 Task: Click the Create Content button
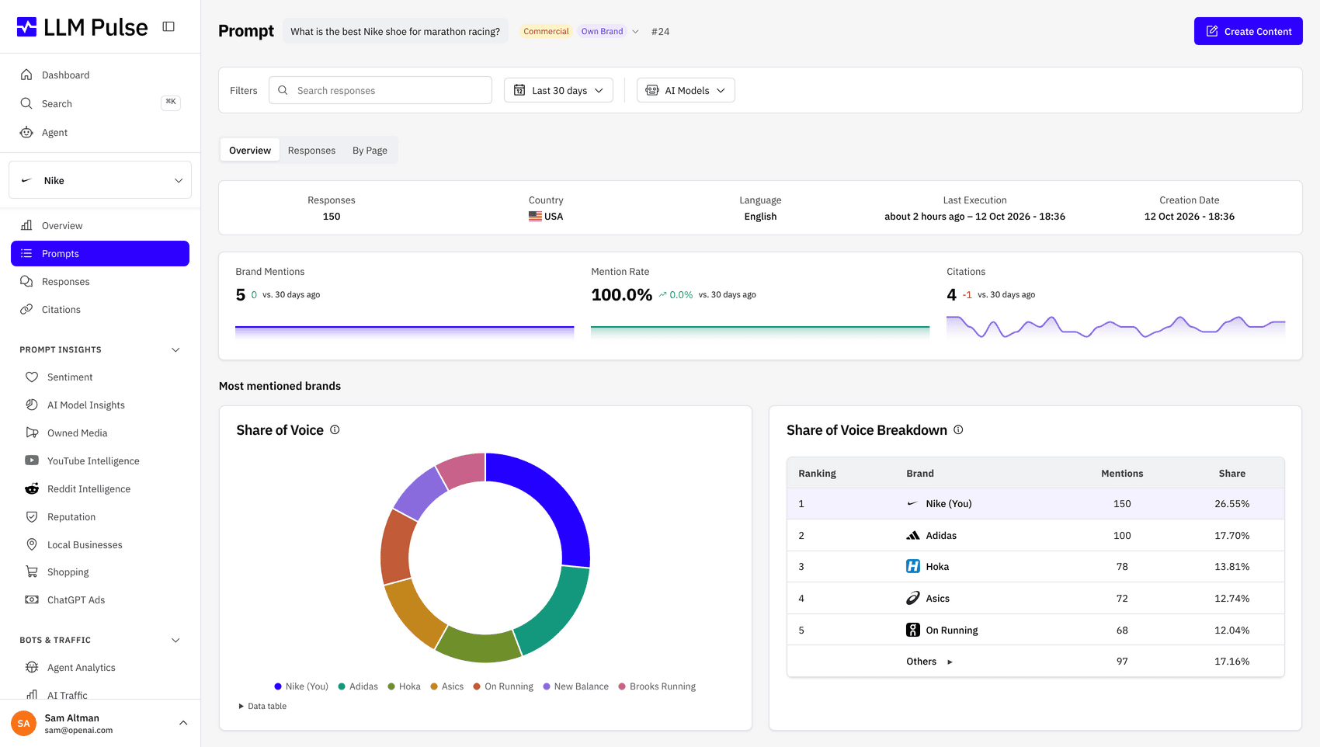(1248, 31)
